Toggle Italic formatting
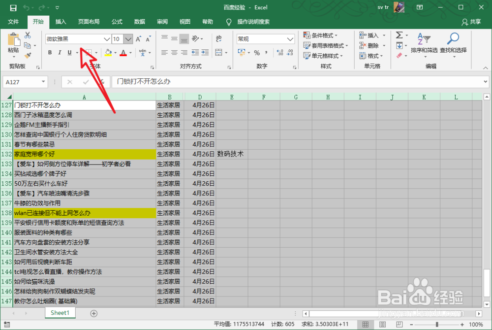 pyautogui.click(x=60, y=52)
